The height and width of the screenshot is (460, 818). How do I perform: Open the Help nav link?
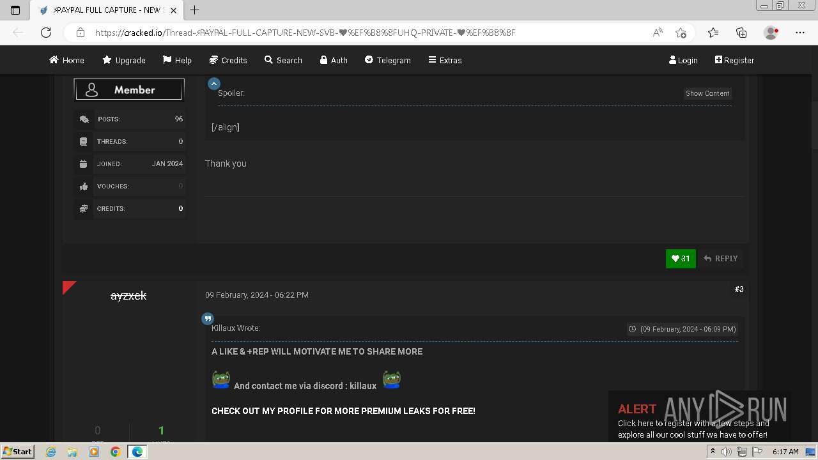click(x=177, y=60)
